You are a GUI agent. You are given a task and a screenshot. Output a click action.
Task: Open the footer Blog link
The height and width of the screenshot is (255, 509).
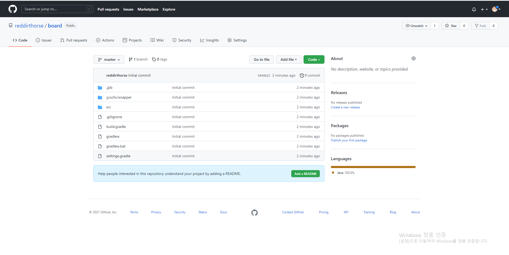click(x=393, y=212)
